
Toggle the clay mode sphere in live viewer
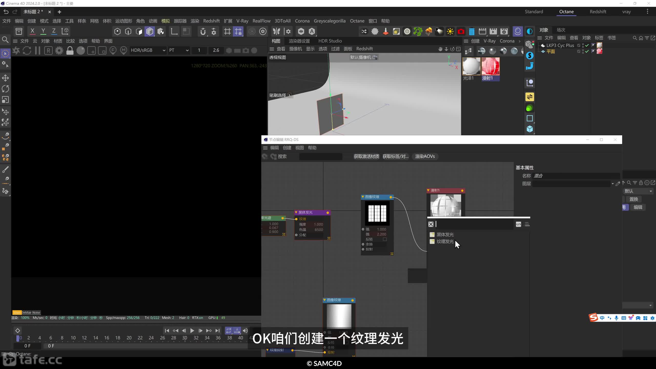tap(81, 50)
